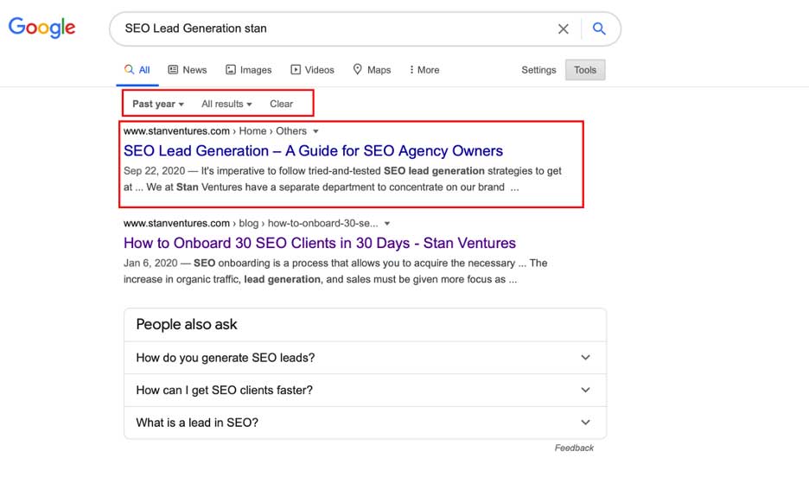809x477 pixels.
Task: Click the blue magnifier search icon
Action: pos(598,29)
